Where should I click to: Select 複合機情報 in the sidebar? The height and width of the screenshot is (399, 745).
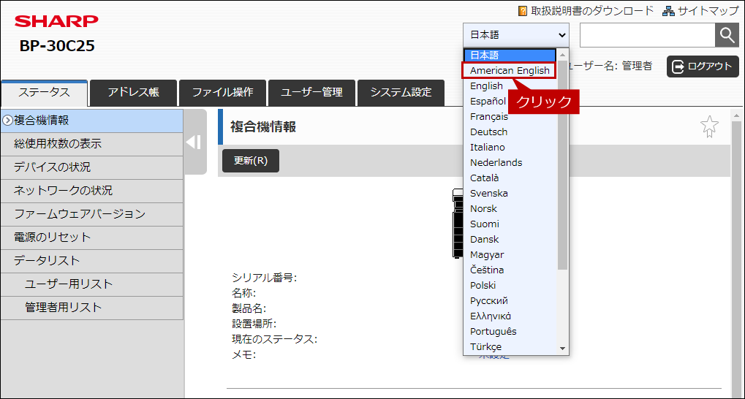pyautogui.click(x=91, y=121)
